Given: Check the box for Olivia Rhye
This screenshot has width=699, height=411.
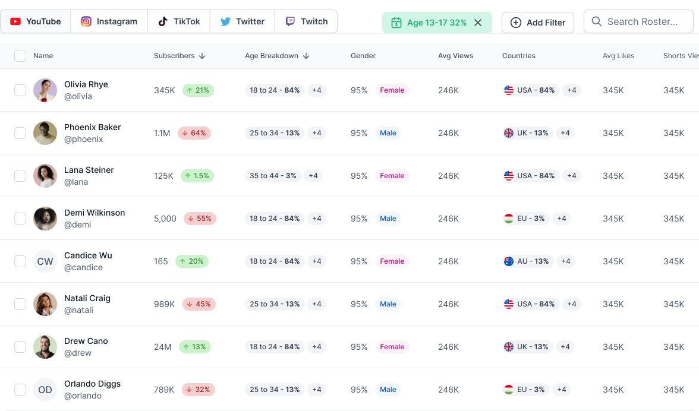Looking at the screenshot, I should point(20,90).
